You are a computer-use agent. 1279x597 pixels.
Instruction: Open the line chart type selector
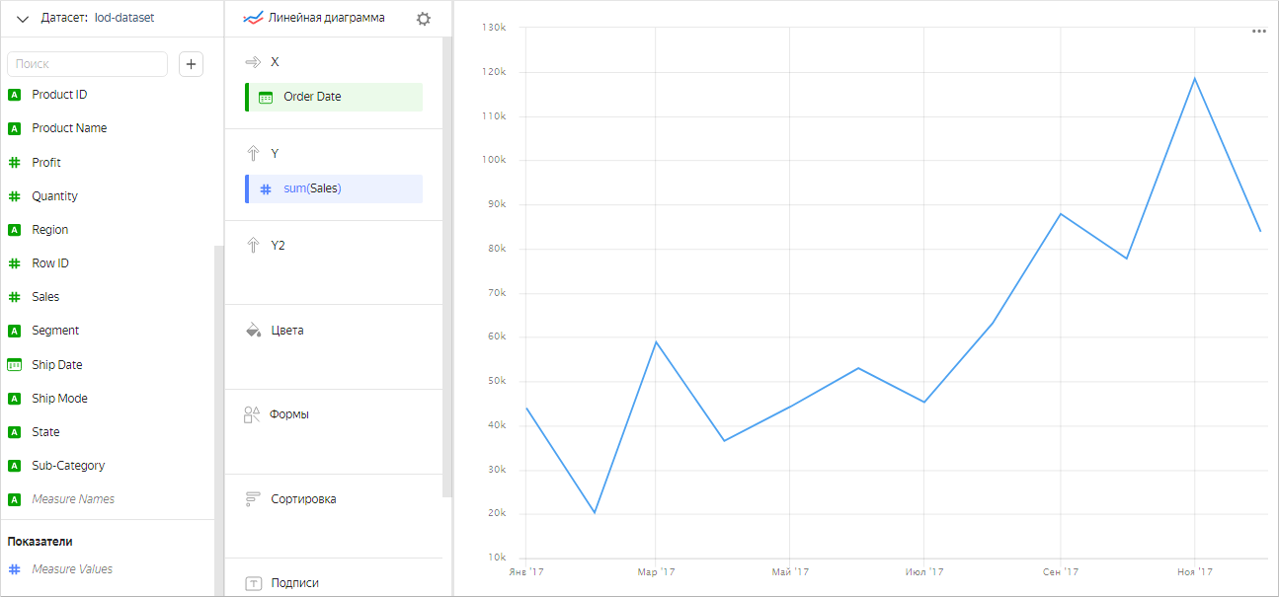point(314,18)
